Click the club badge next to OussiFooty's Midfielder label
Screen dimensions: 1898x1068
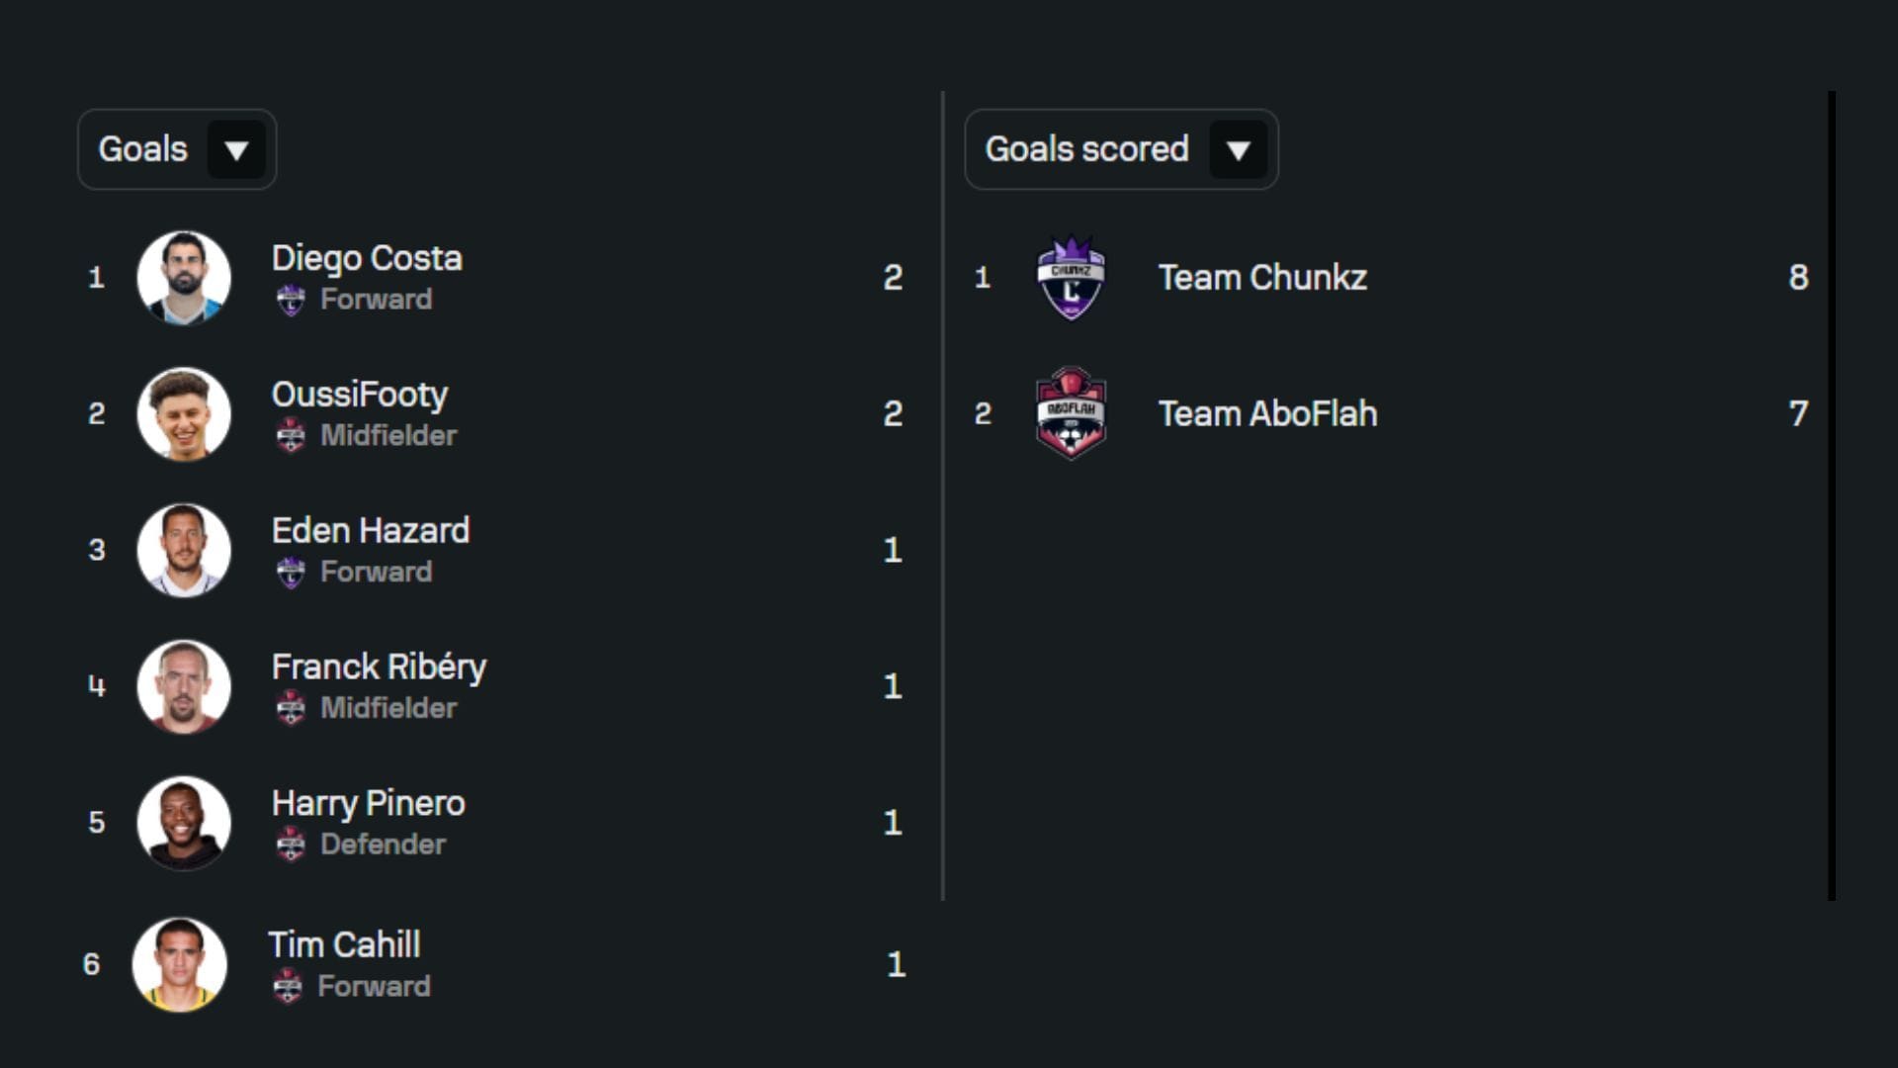click(x=292, y=435)
